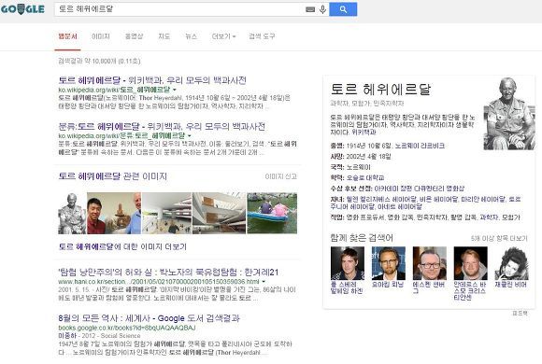Open the 더보기 (More) dropdown
Viewport: 542px width, 364px height.
point(223,36)
